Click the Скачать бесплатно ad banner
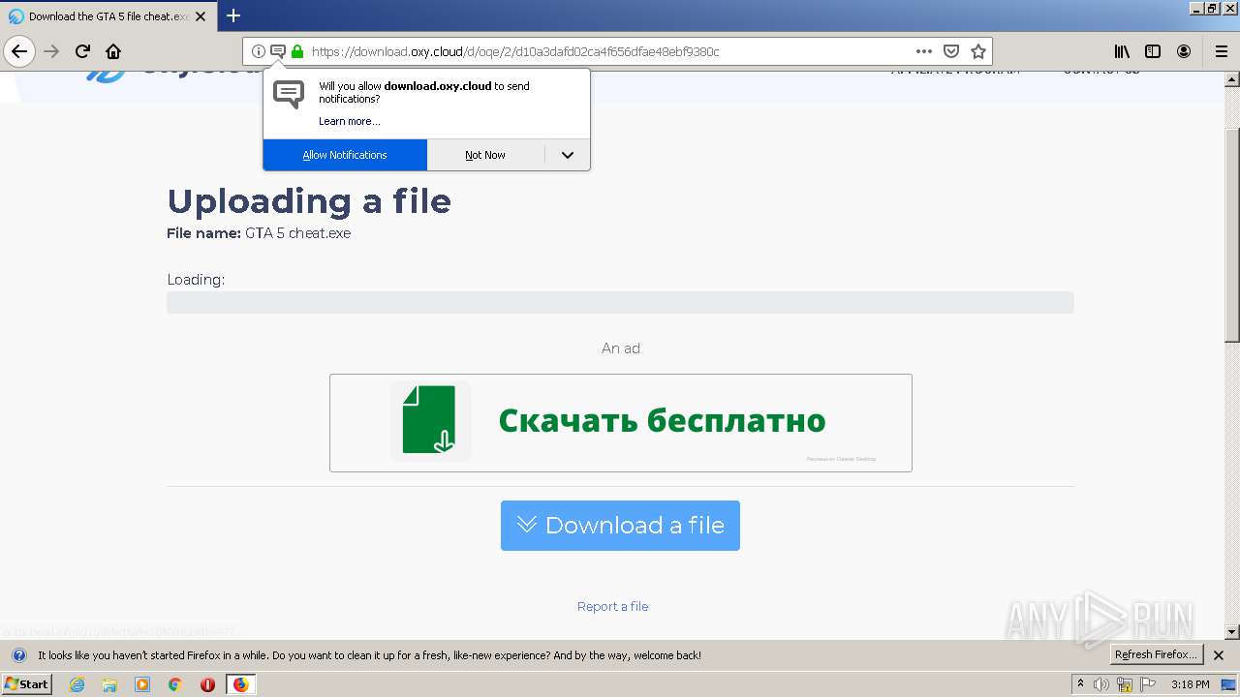The height and width of the screenshot is (697, 1240). click(621, 423)
